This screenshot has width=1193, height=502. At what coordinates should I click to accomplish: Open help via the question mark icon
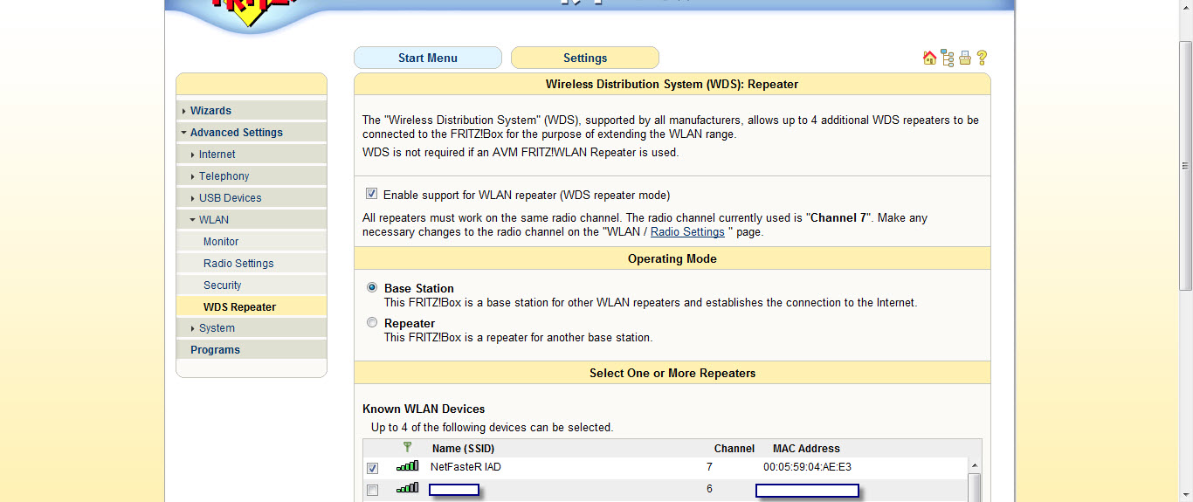[x=982, y=58]
